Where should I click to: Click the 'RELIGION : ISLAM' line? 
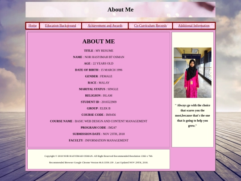coord(99,96)
